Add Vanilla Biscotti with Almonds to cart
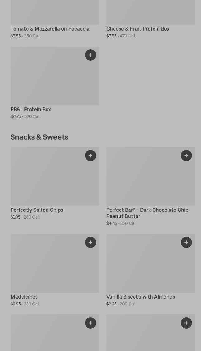Screen dimensions: 201x351 186,242
